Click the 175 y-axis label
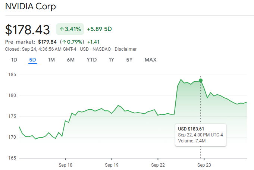Image resolution: width=254 pixels, height=170 pixels. pyautogui.click(x=12, y=116)
